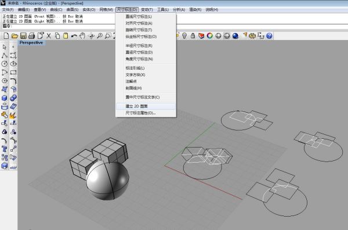
Task: Open the 曲线(C) menu
Action: 56,9
